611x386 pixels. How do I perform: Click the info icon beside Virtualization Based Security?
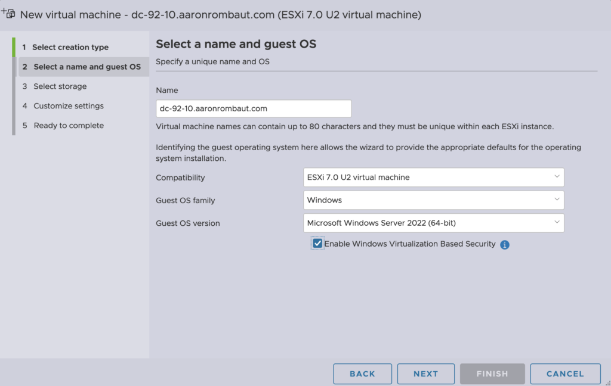point(505,244)
